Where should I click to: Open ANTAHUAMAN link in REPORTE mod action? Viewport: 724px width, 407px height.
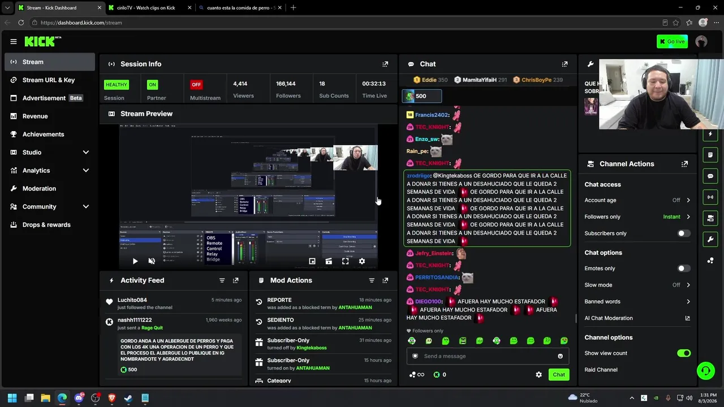355,308
